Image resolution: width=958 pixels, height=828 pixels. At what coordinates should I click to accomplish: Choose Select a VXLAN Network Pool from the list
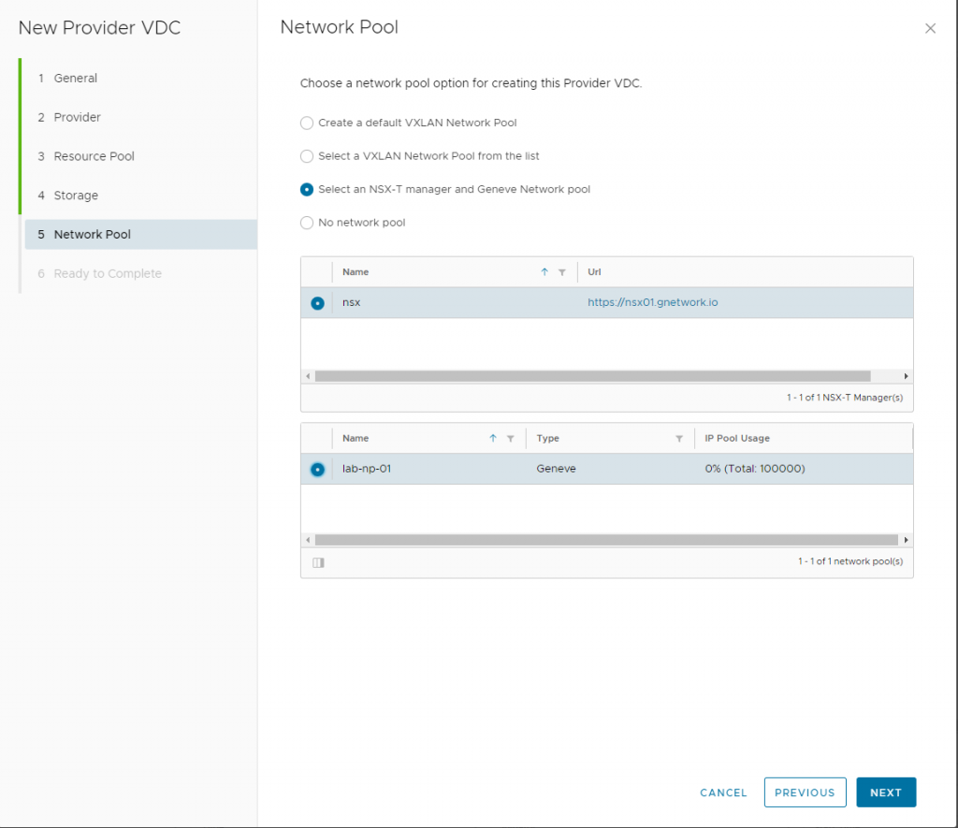[307, 156]
